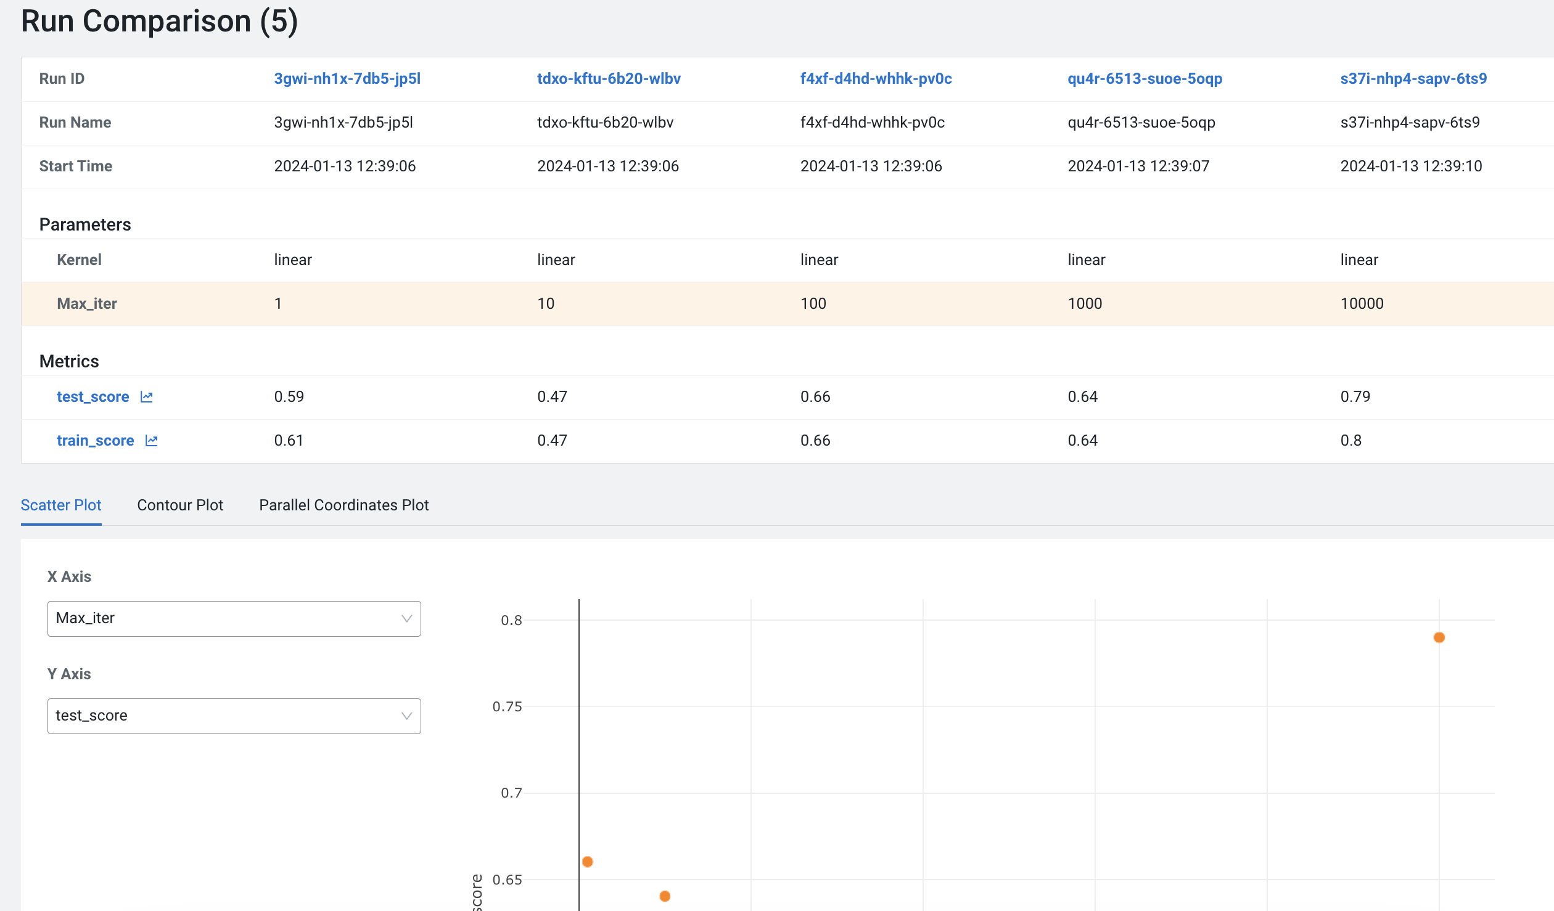Open run tdxo-kftu-6b20-wlbv link
This screenshot has height=911, width=1554.
coord(608,79)
